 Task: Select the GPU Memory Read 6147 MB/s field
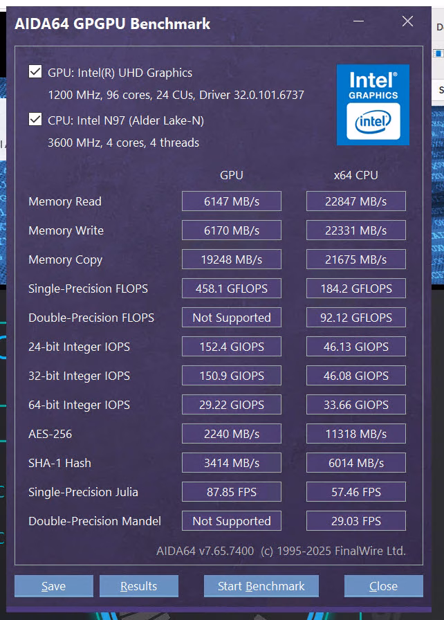(x=232, y=201)
